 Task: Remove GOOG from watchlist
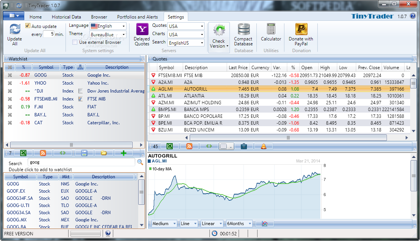click(x=9, y=75)
